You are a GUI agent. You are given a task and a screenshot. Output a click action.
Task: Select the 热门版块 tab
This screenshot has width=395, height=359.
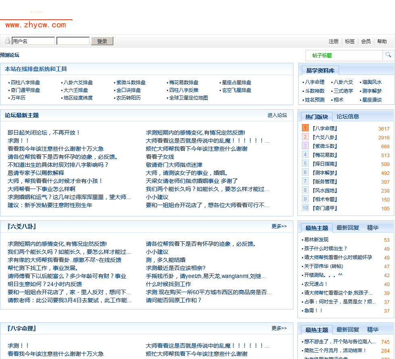tap(317, 117)
